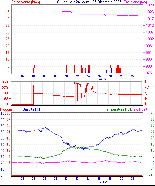This screenshot has width=155, height=186.
Task: Click the 'Temperatura (°C)' legend label
Action: coord(117,109)
